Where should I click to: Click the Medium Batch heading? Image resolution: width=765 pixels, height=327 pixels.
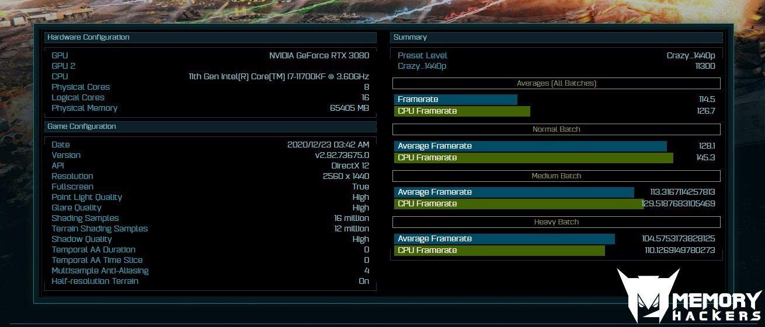557,176
